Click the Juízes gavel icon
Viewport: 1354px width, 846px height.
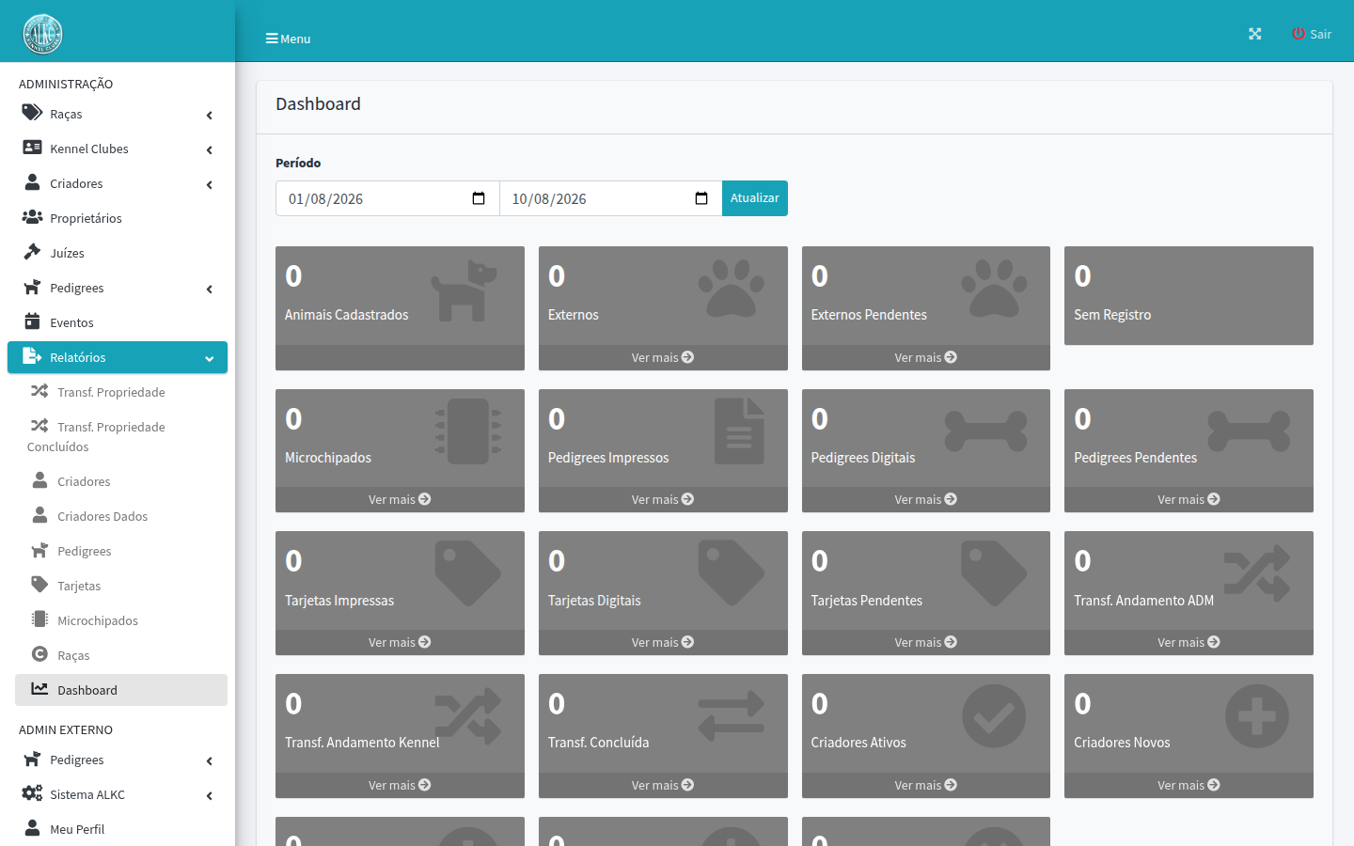click(32, 252)
